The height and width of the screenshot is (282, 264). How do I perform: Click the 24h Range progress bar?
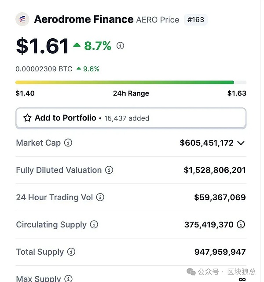pyautogui.click(x=131, y=82)
